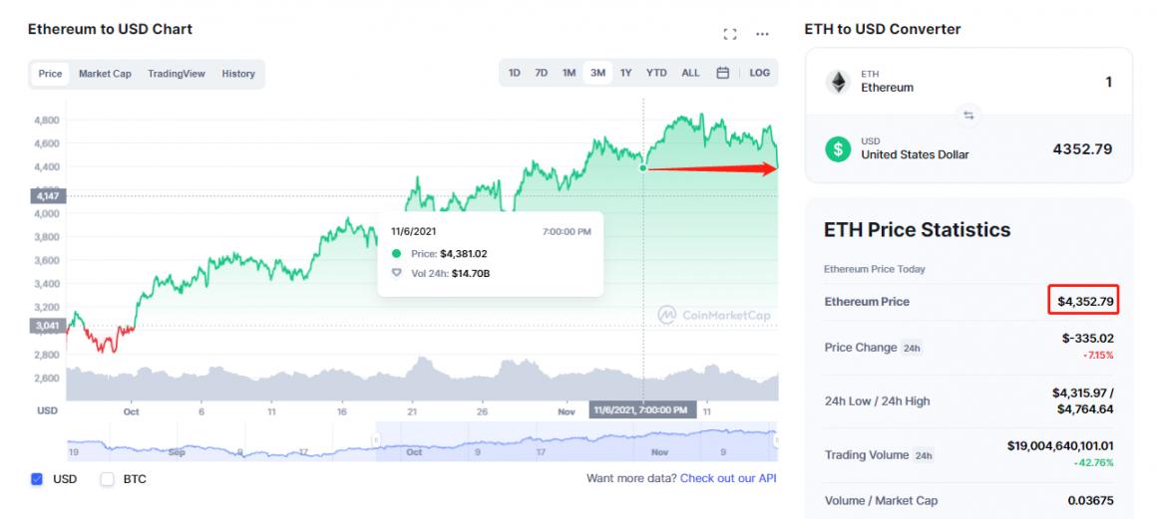The image size is (1158, 519).
Task: Click the swap currencies icon
Action: pos(967,116)
